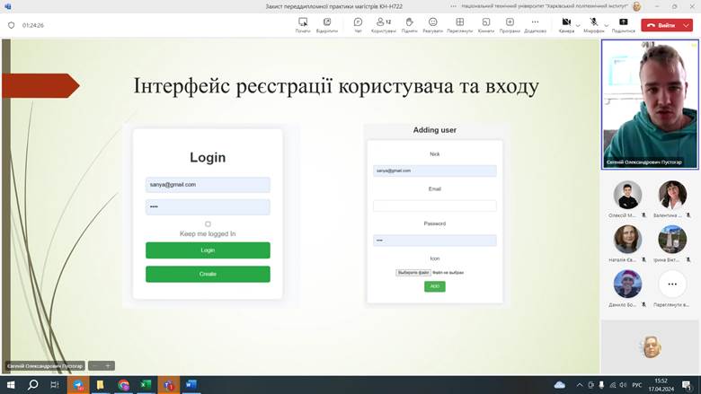Viewport: 701px width, 394px height.
Task: Open the Реагувати reactions menu
Action: [x=432, y=24]
